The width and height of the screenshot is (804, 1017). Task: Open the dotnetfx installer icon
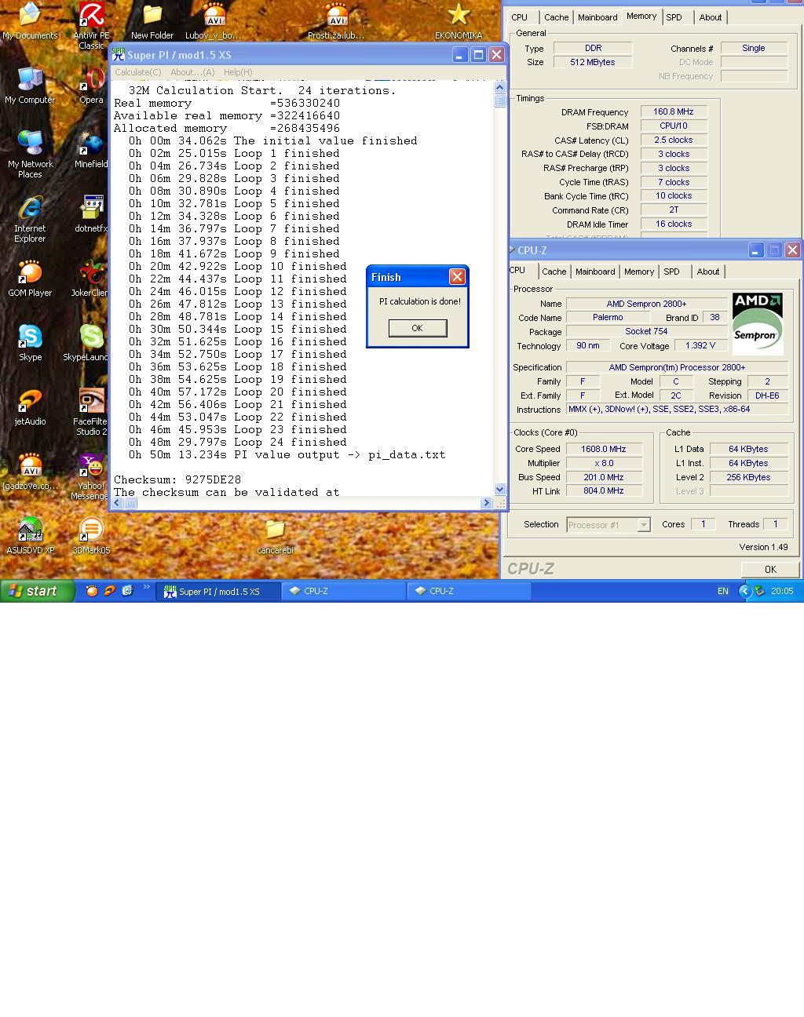click(x=91, y=213)
